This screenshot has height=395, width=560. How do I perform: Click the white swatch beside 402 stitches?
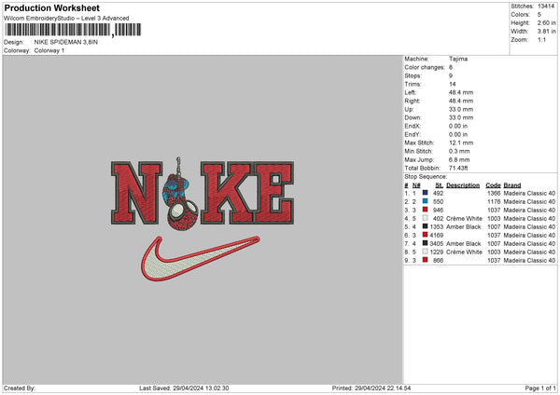tap(425, 218)
